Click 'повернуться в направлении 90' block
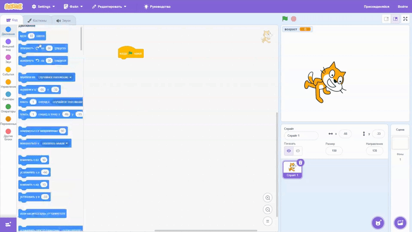This screenshot has width=412, height=232. pyautogui.click(x=43, y=131)
